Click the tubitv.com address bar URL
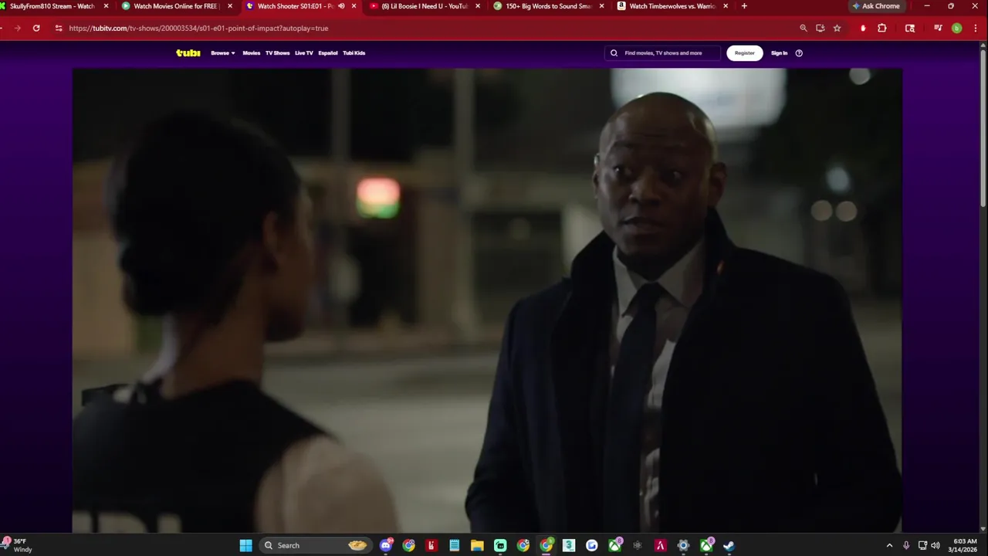Viewport: 988px width, 556px height. [198, 28]
